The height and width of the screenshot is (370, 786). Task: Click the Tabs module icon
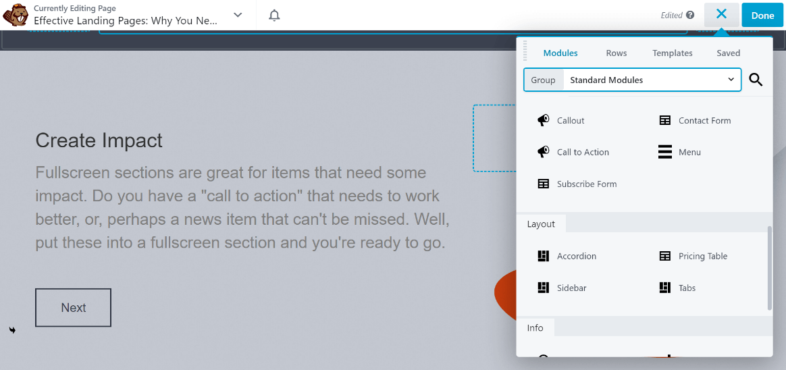tap(664, 288)
